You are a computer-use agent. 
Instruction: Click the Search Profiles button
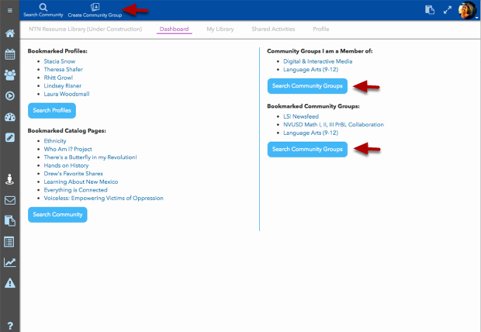pos(52,110)
